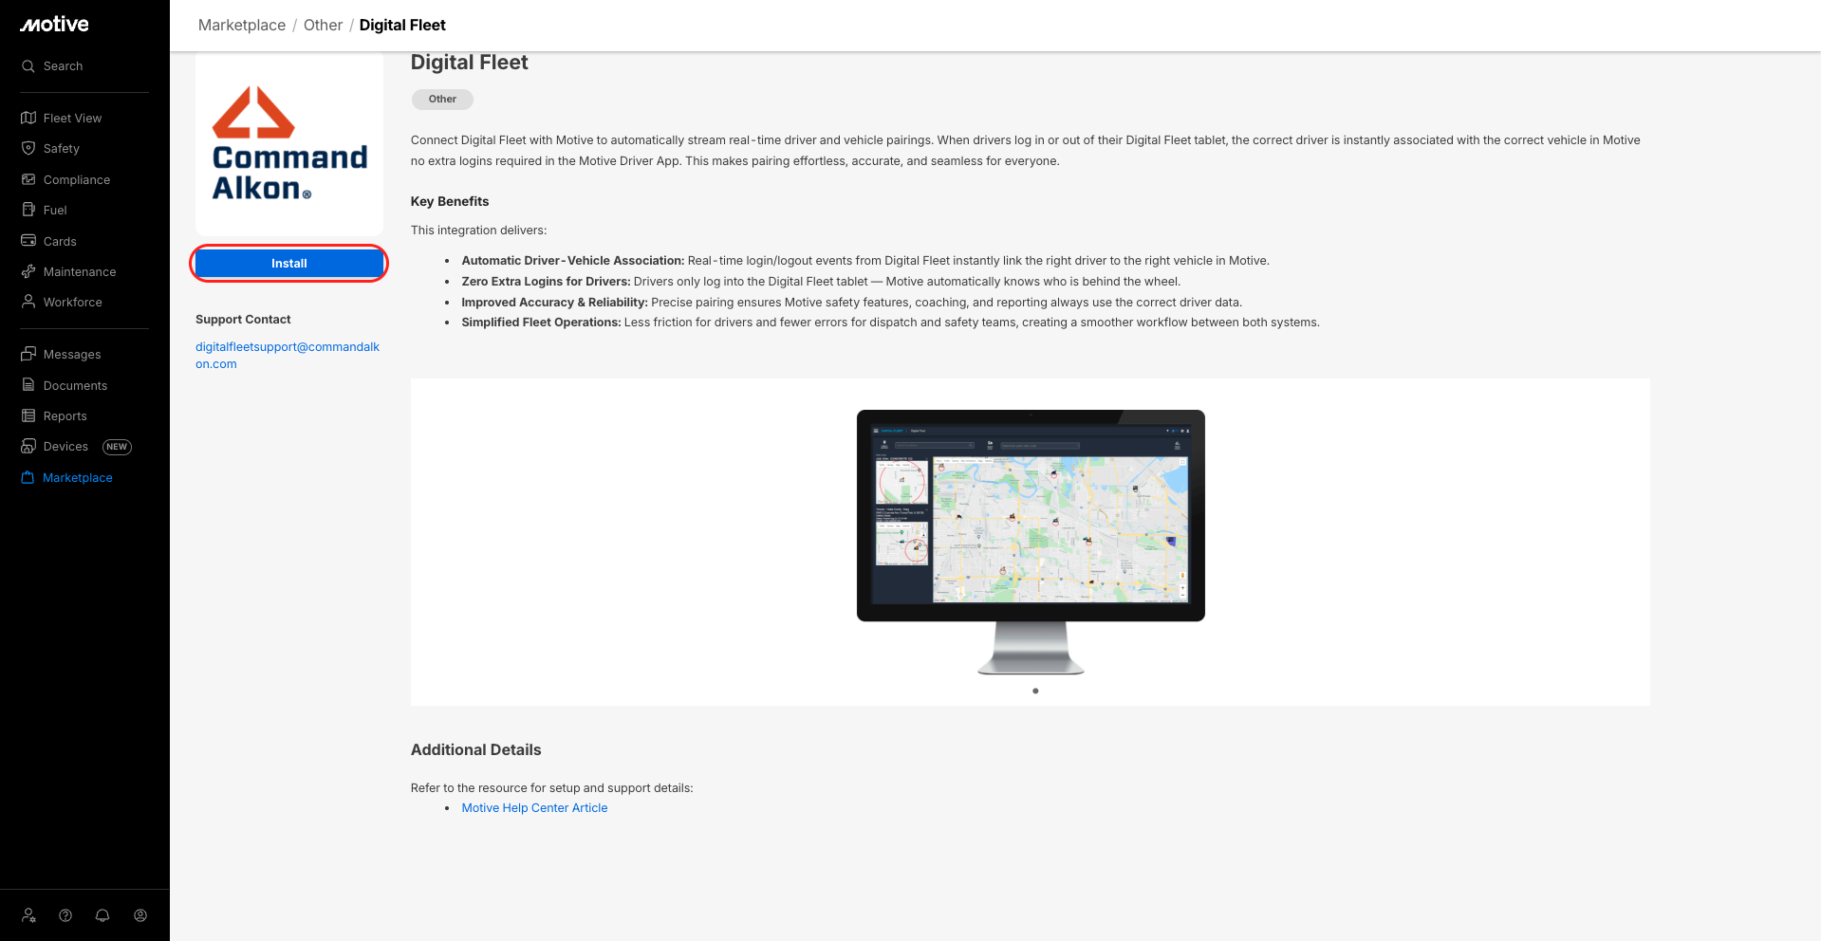Open the Documents file icon
The image size is (1821, 941).
(28, 385)
